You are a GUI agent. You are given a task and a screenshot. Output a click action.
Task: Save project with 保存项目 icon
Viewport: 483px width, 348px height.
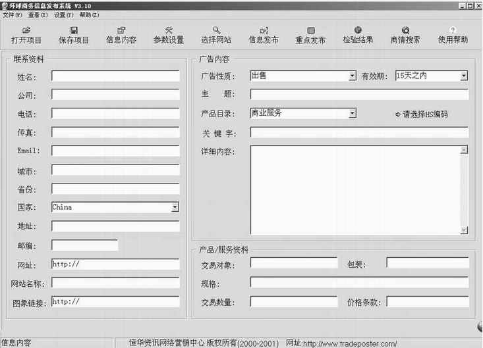click(x=74, y=36)
